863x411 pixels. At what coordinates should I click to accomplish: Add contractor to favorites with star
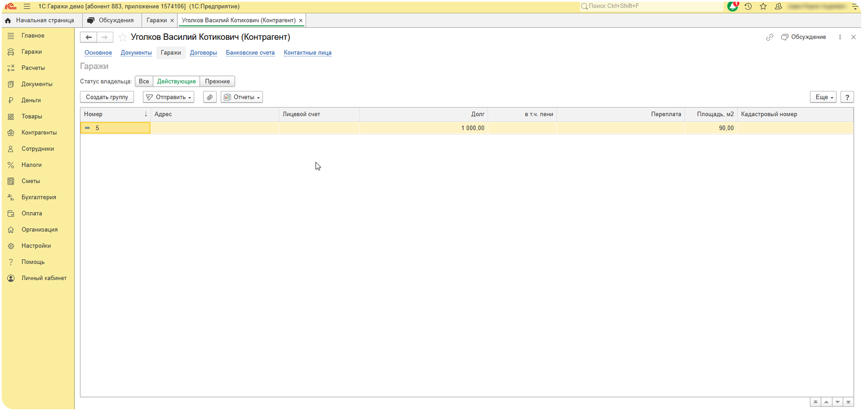coord(123,38)
